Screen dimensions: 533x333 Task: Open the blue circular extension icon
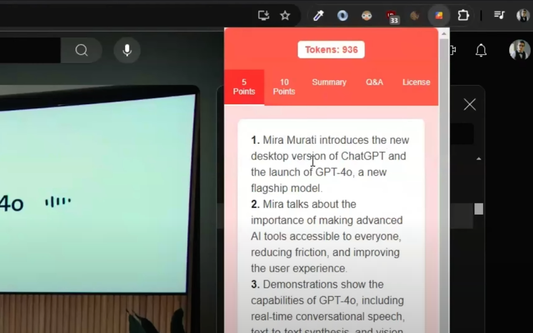click(342, 16)
